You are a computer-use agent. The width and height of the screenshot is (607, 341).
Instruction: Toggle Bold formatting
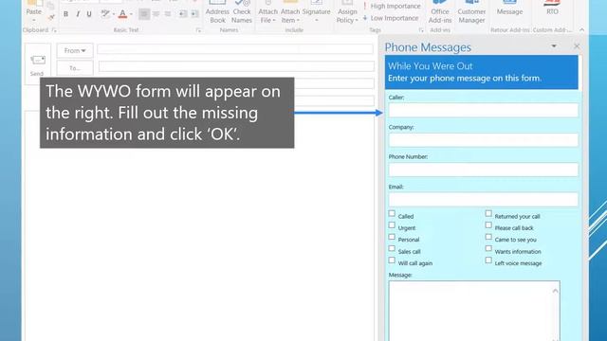tap(65, 14)
